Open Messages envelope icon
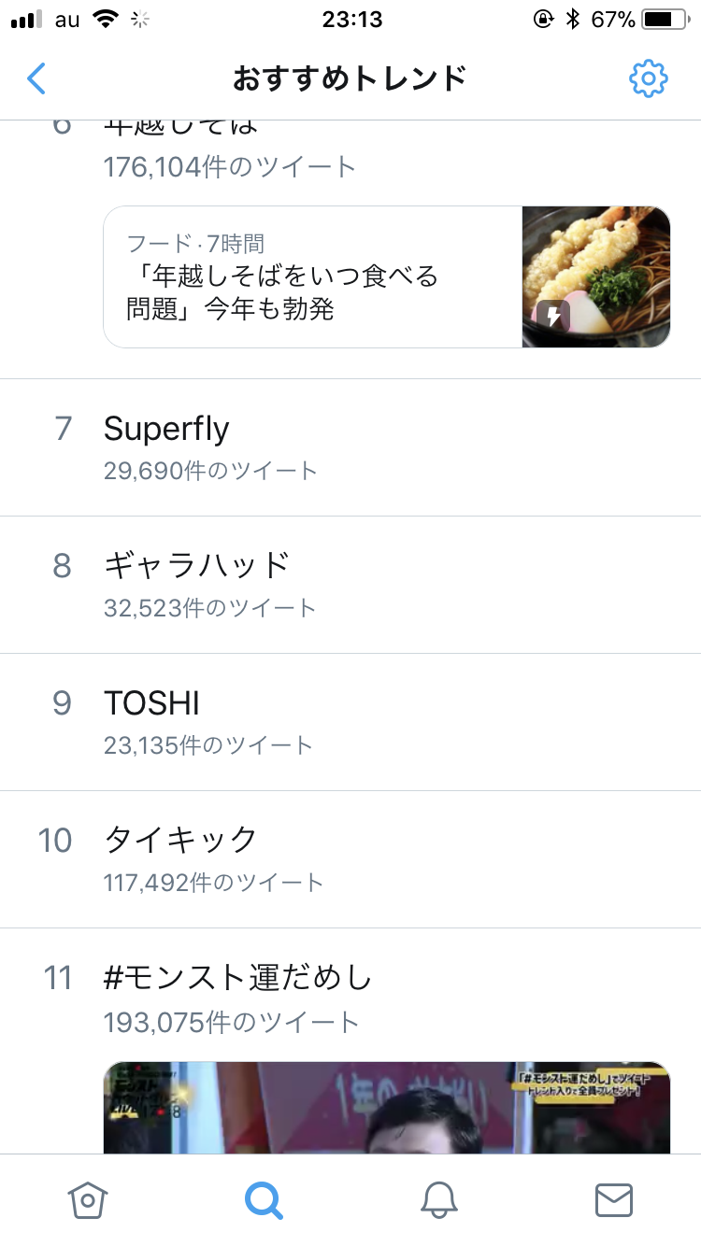Viewport: 701px width, 1246px height. 614,1199
